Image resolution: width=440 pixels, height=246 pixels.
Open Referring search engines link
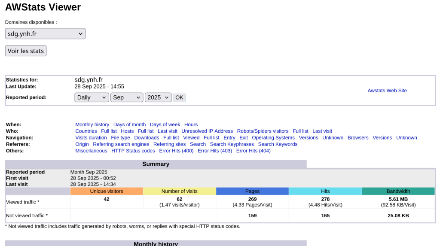tap(121, 144)
